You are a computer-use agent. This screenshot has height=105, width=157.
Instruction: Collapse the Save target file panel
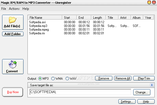(x=152, y=85)
